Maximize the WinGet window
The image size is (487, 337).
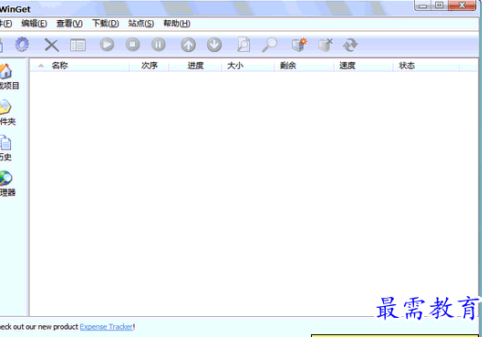click(440, 5)
